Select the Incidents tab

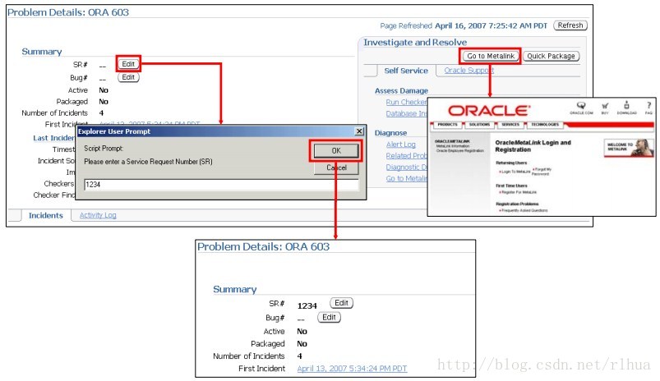click(x=45, y=215)
